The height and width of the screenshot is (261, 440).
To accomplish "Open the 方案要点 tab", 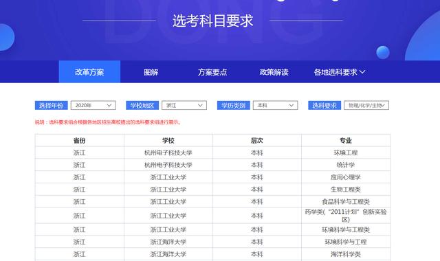I will (212, 72).
